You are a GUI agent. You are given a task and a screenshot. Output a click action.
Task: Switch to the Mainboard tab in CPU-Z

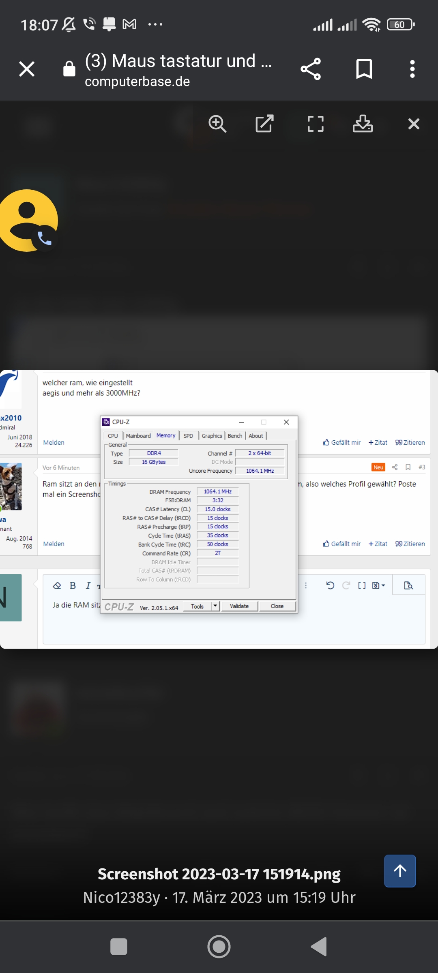tap(138, 436)
